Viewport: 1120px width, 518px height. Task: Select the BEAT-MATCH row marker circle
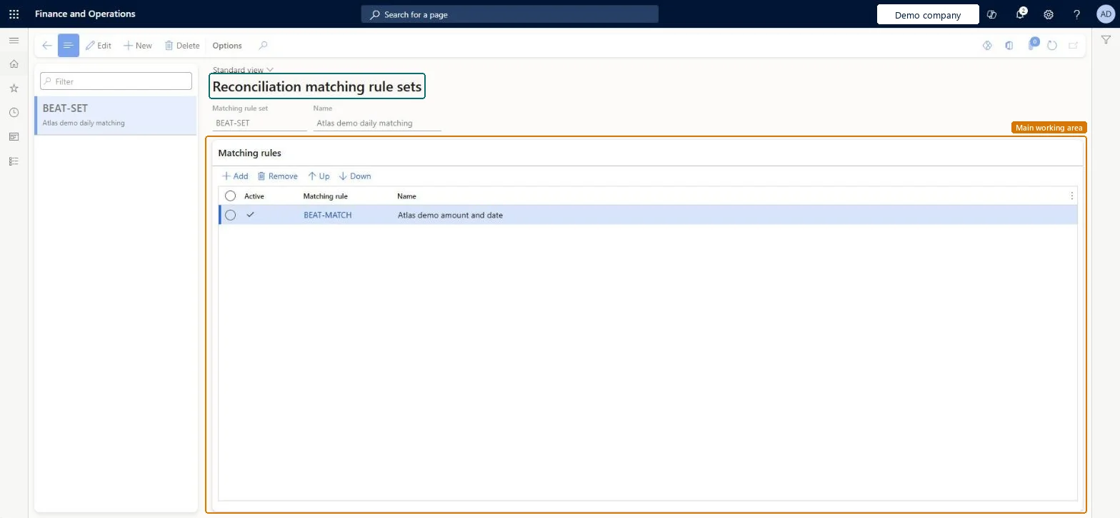[x=230, y=215]
